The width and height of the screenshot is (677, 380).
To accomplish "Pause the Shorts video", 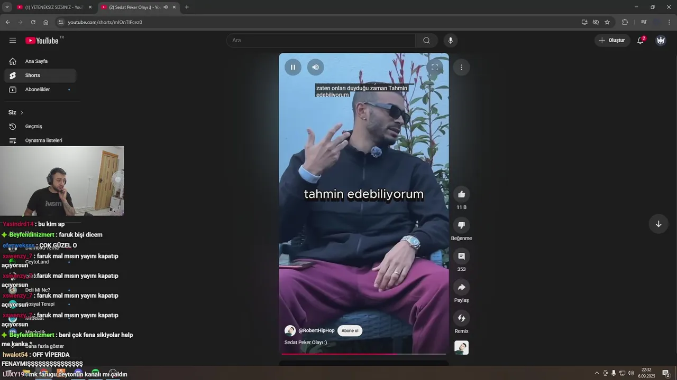I will pos(292,67).
